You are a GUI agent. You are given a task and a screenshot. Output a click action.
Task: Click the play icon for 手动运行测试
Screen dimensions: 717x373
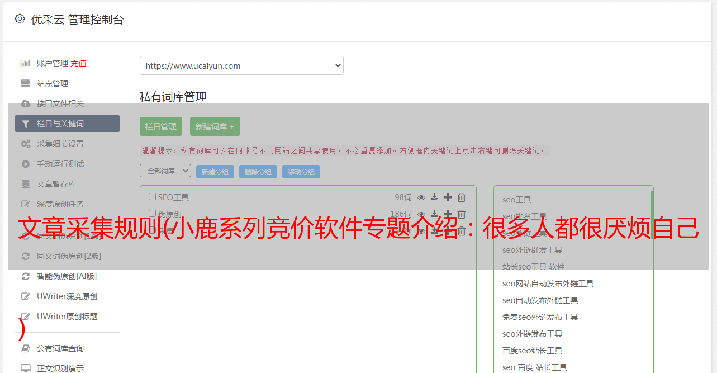(25, 164)
